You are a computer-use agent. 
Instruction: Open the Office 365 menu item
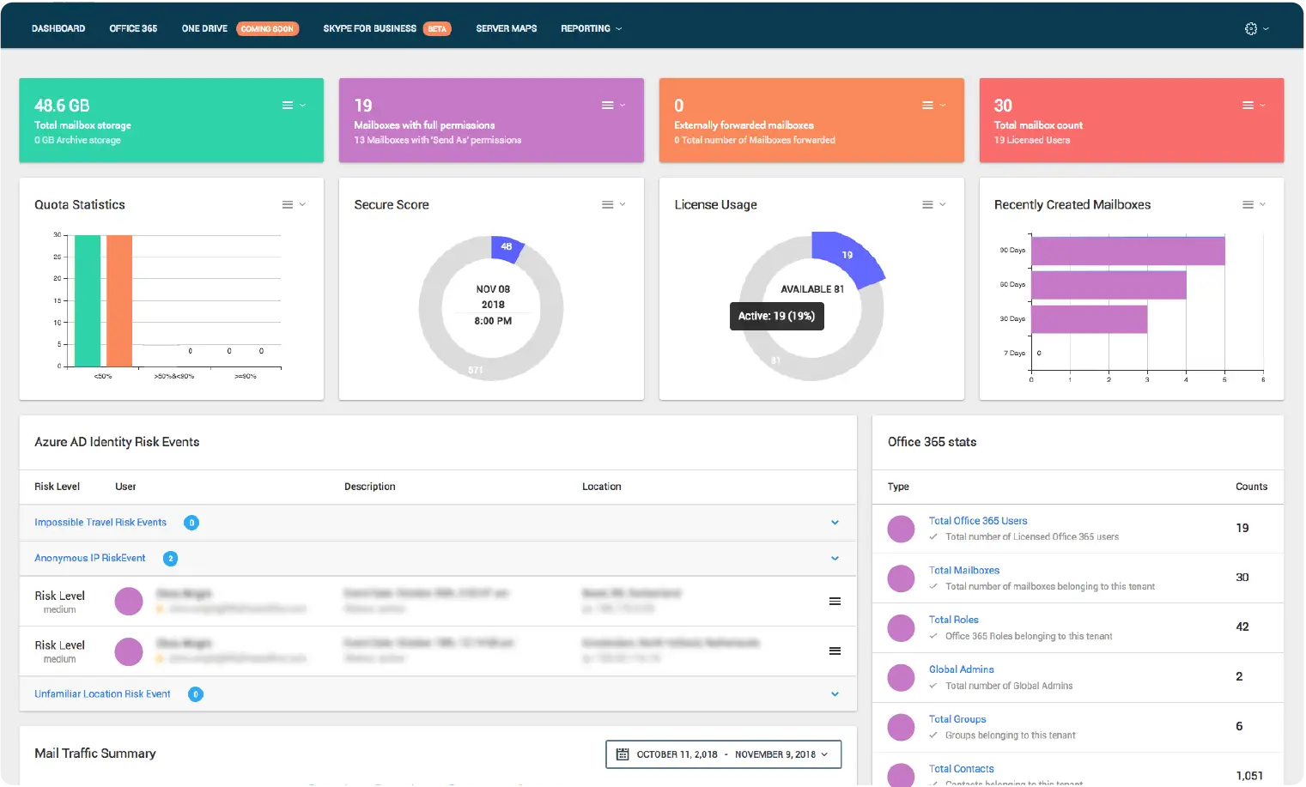coord(133,28)
